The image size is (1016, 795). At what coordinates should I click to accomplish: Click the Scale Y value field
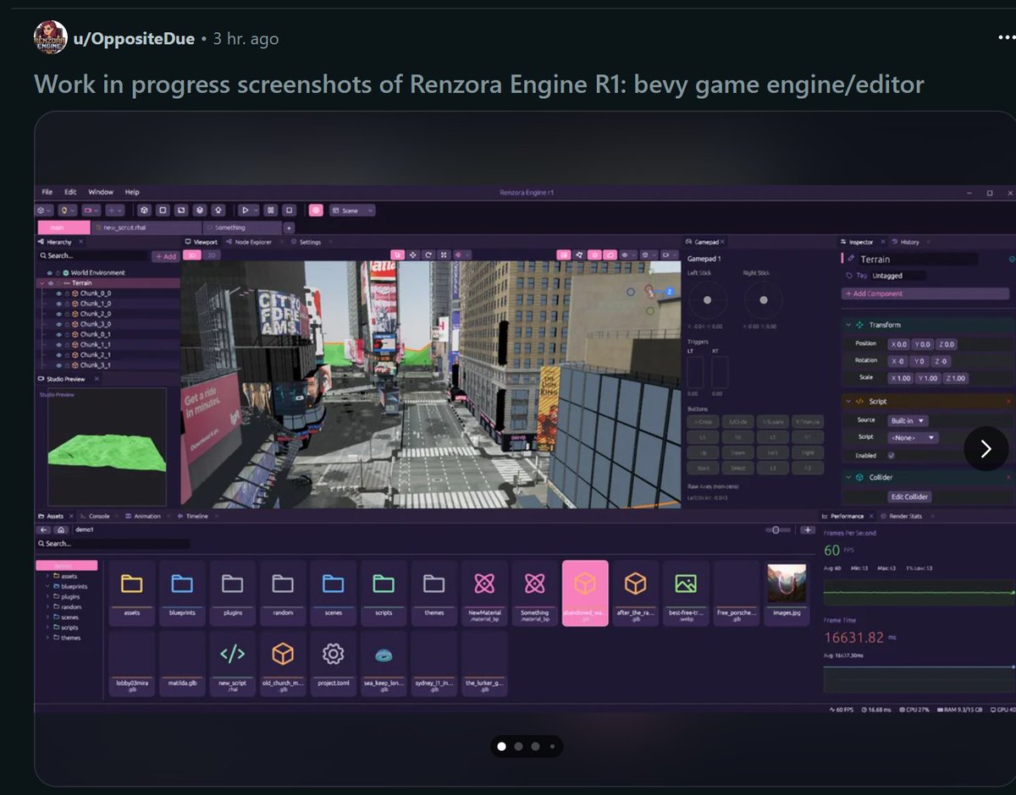click(x=928, y=378)
